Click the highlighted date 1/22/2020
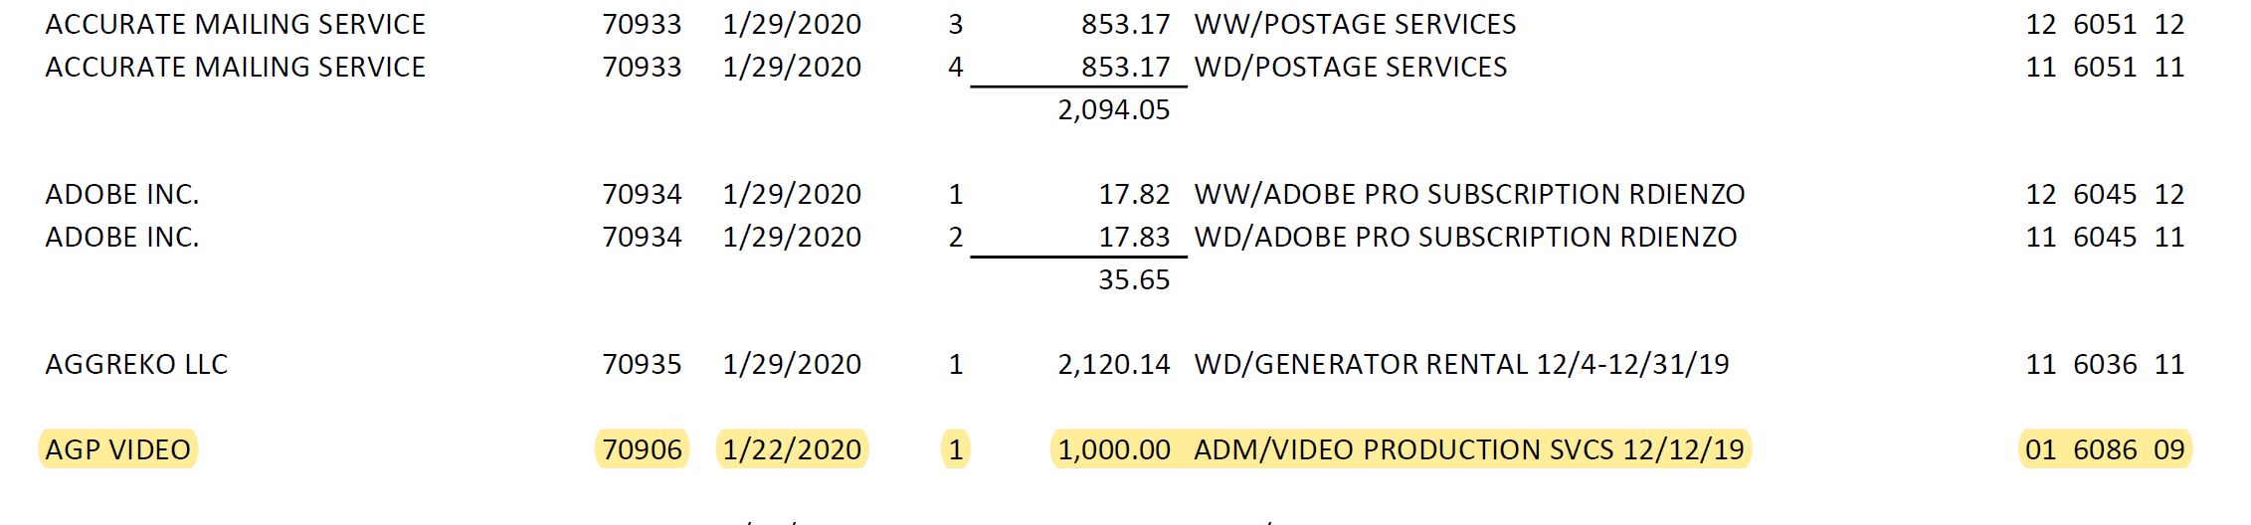This screenshot has height=525, width=2251. tap(792, 449)
